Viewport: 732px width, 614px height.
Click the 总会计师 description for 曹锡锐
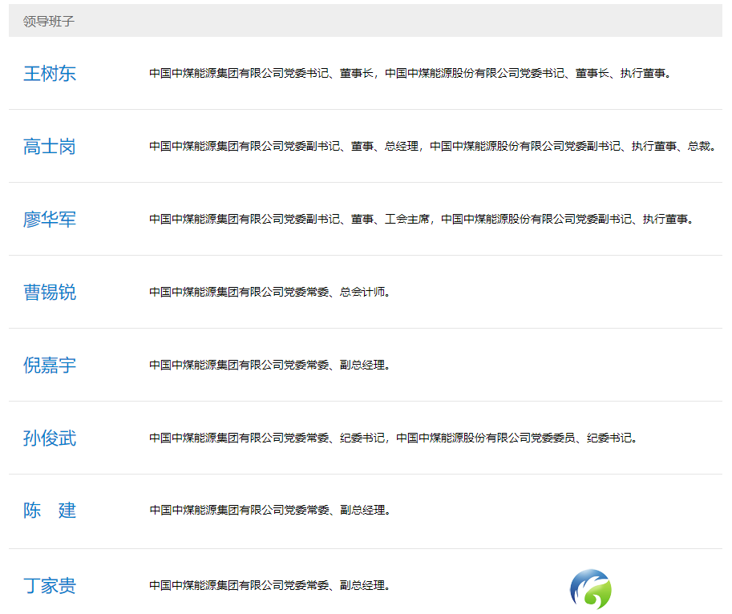270,292
